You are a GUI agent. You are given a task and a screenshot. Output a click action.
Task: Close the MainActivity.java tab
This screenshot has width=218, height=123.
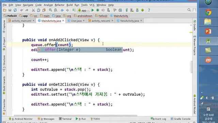click(63, 20)
